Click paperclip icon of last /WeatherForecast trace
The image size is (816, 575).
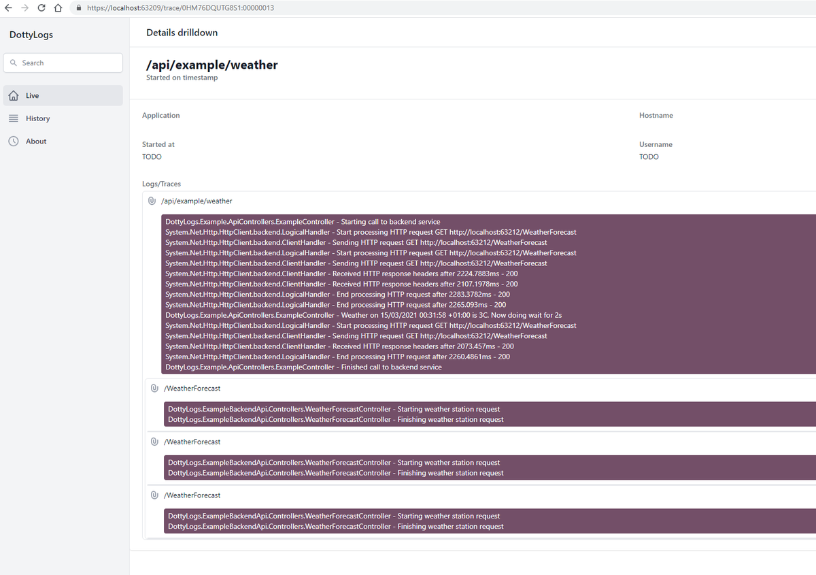coord(154,495)
